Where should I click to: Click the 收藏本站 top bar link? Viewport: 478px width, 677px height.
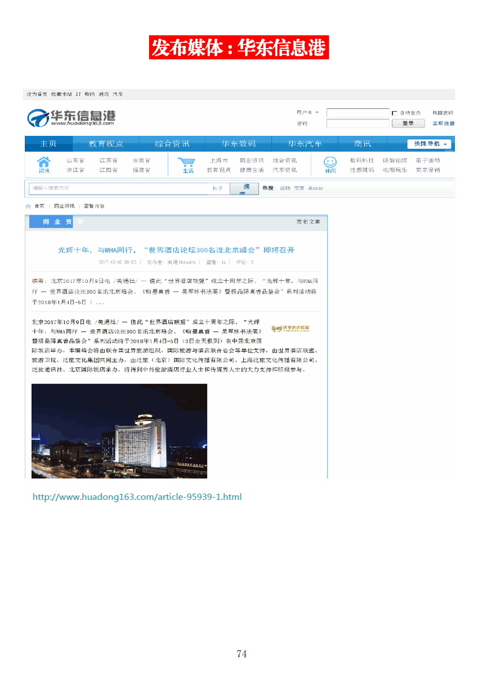[x=61, y=94]
